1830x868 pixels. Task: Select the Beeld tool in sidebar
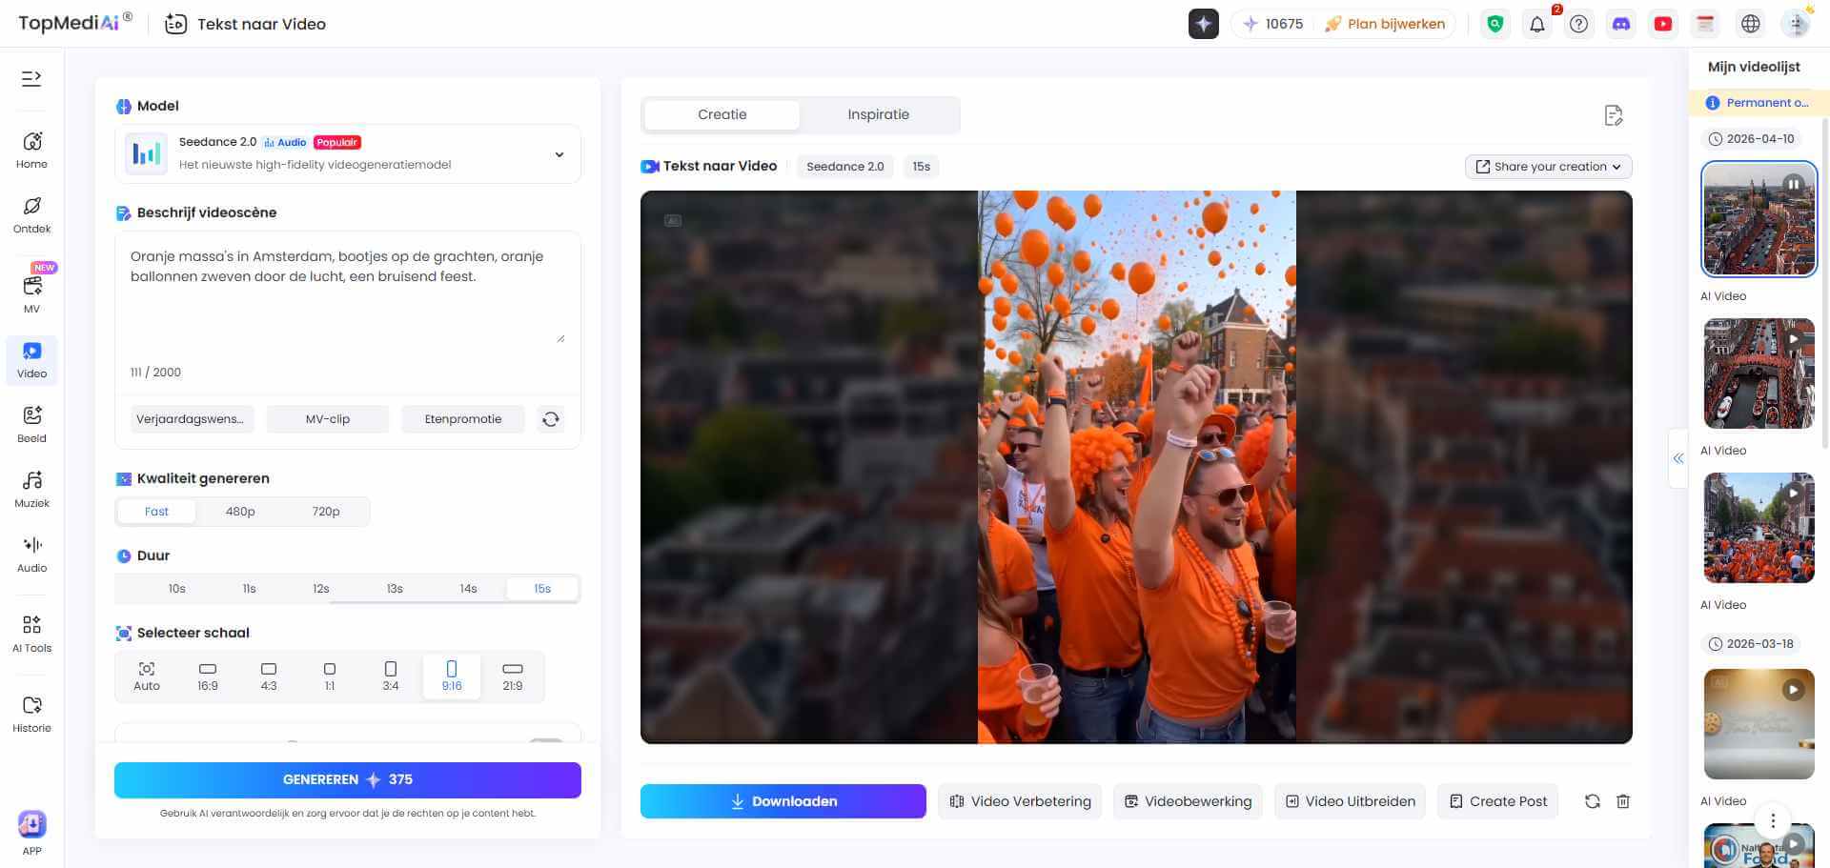[x=31, y=422]
